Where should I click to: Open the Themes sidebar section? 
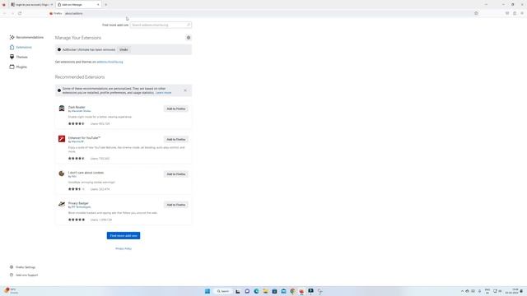[19, 57]
